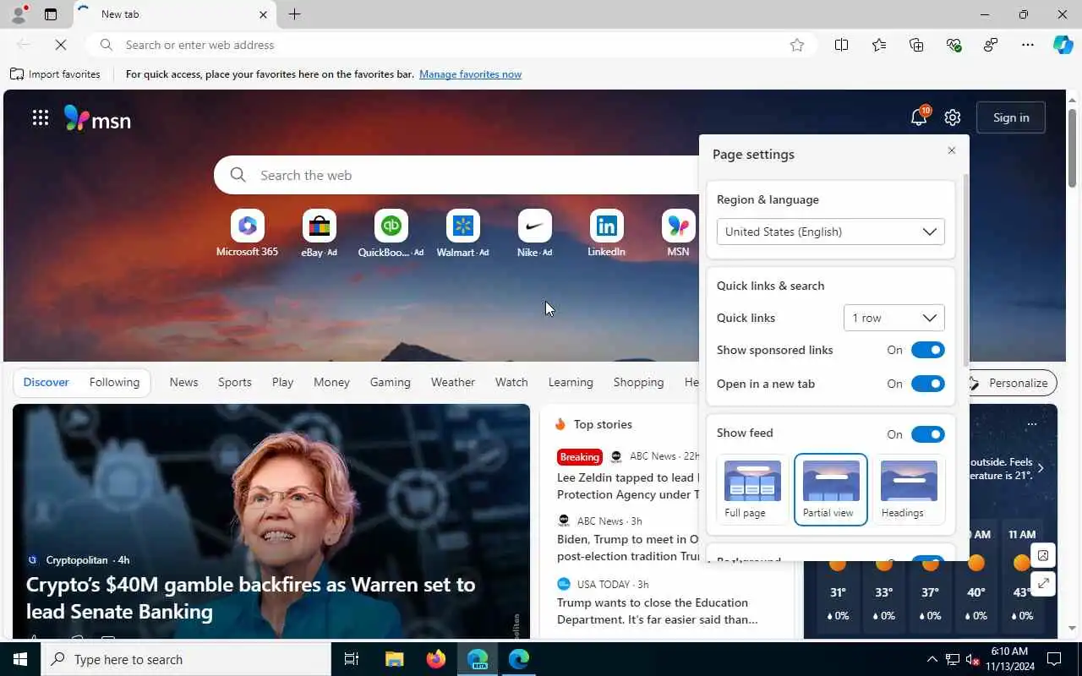Switch to Discover feed tab
Screen dimensions: 1082x676
(x=46, y=382)
